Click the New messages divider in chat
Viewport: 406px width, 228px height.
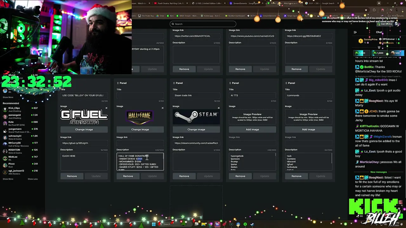[x=379, y=172]
